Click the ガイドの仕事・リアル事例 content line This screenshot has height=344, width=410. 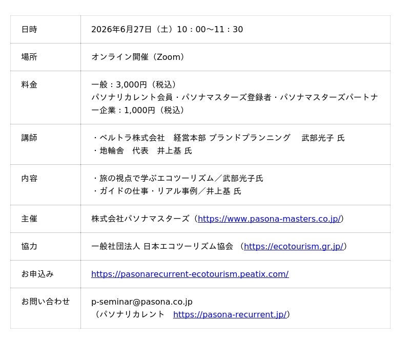tap(166, 191)
